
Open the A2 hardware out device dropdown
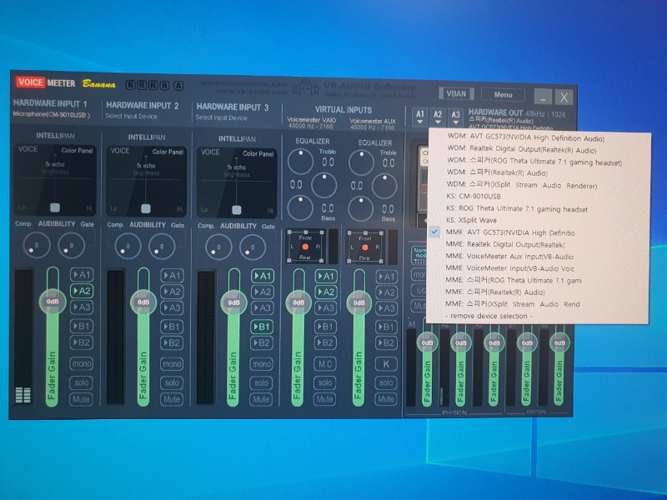(438, 117)
